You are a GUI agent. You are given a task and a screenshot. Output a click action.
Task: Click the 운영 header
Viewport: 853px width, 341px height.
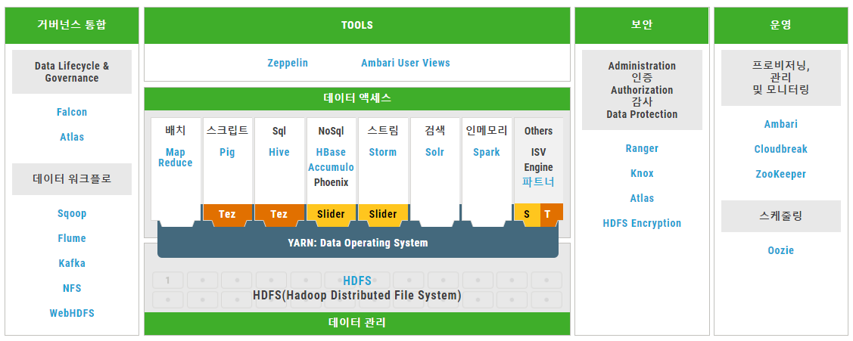781,25
